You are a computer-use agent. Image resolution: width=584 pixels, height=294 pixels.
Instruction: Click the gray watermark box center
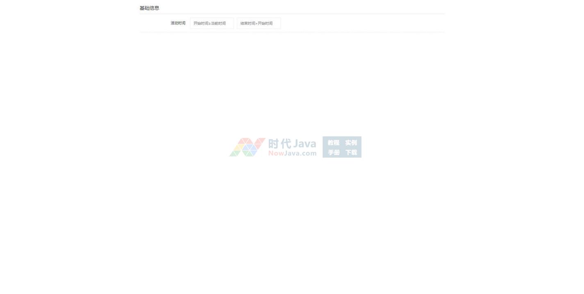[x=342, y=147]
